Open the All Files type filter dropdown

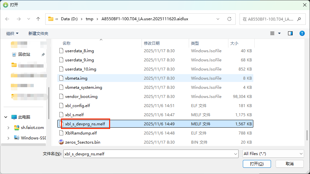click(273, 153)
